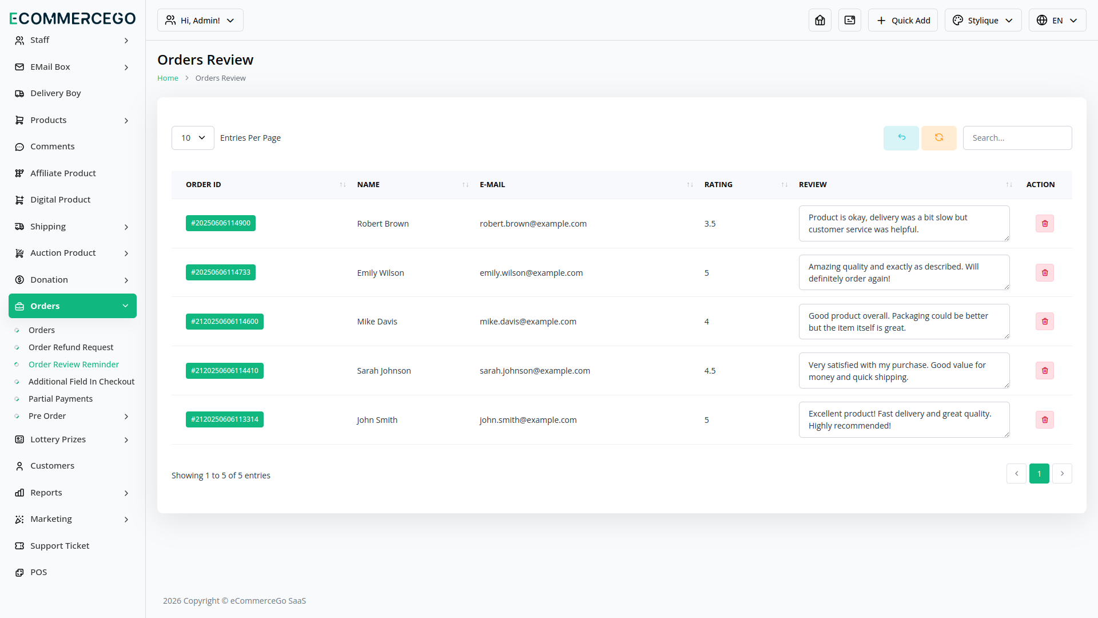Open the Stylique theme dropdown
Image resolution: width=1098 pixels, height=618 pixels.
tap(982, 20)
